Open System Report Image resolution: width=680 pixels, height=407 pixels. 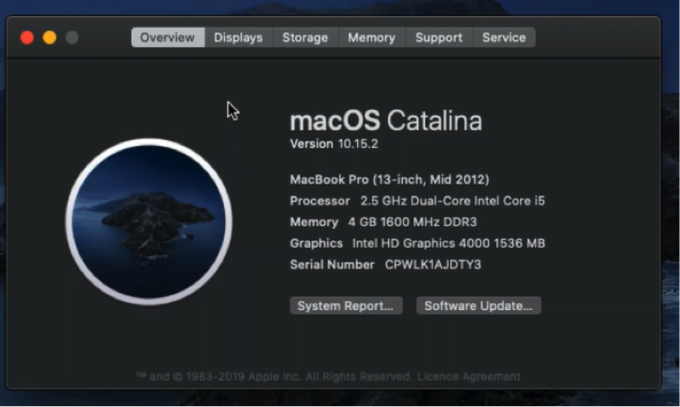coord(346,306)
